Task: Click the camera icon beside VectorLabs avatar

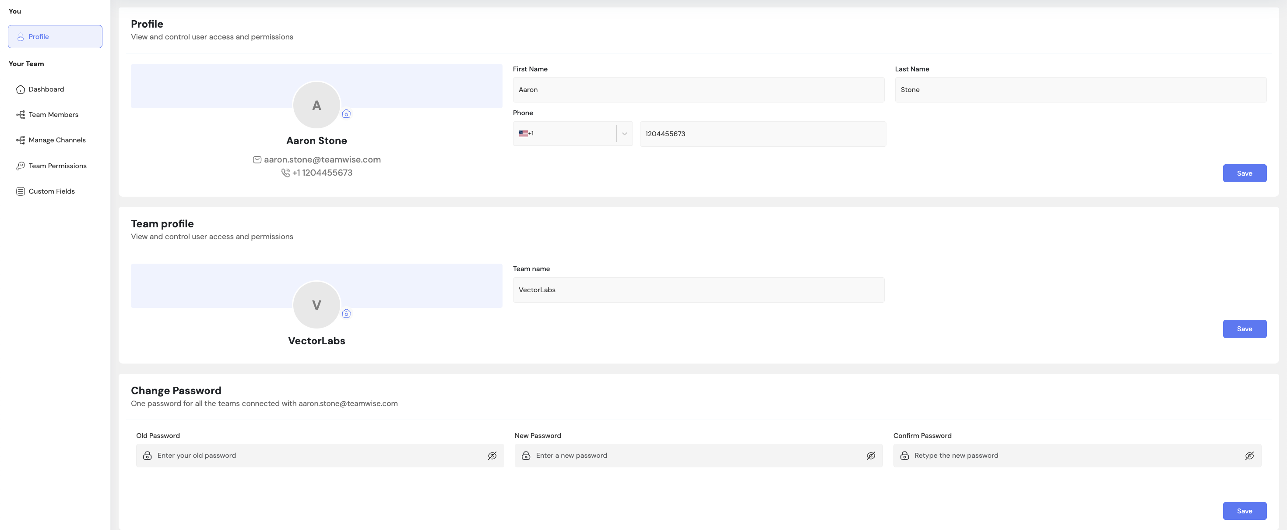Action: click(x=346, y=314)
